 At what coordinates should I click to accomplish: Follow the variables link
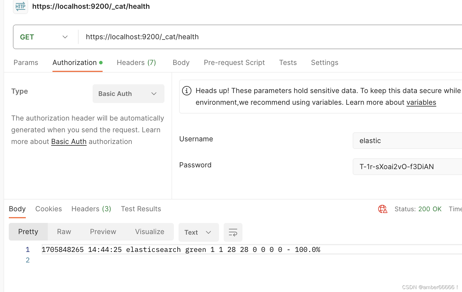[421, 102]
